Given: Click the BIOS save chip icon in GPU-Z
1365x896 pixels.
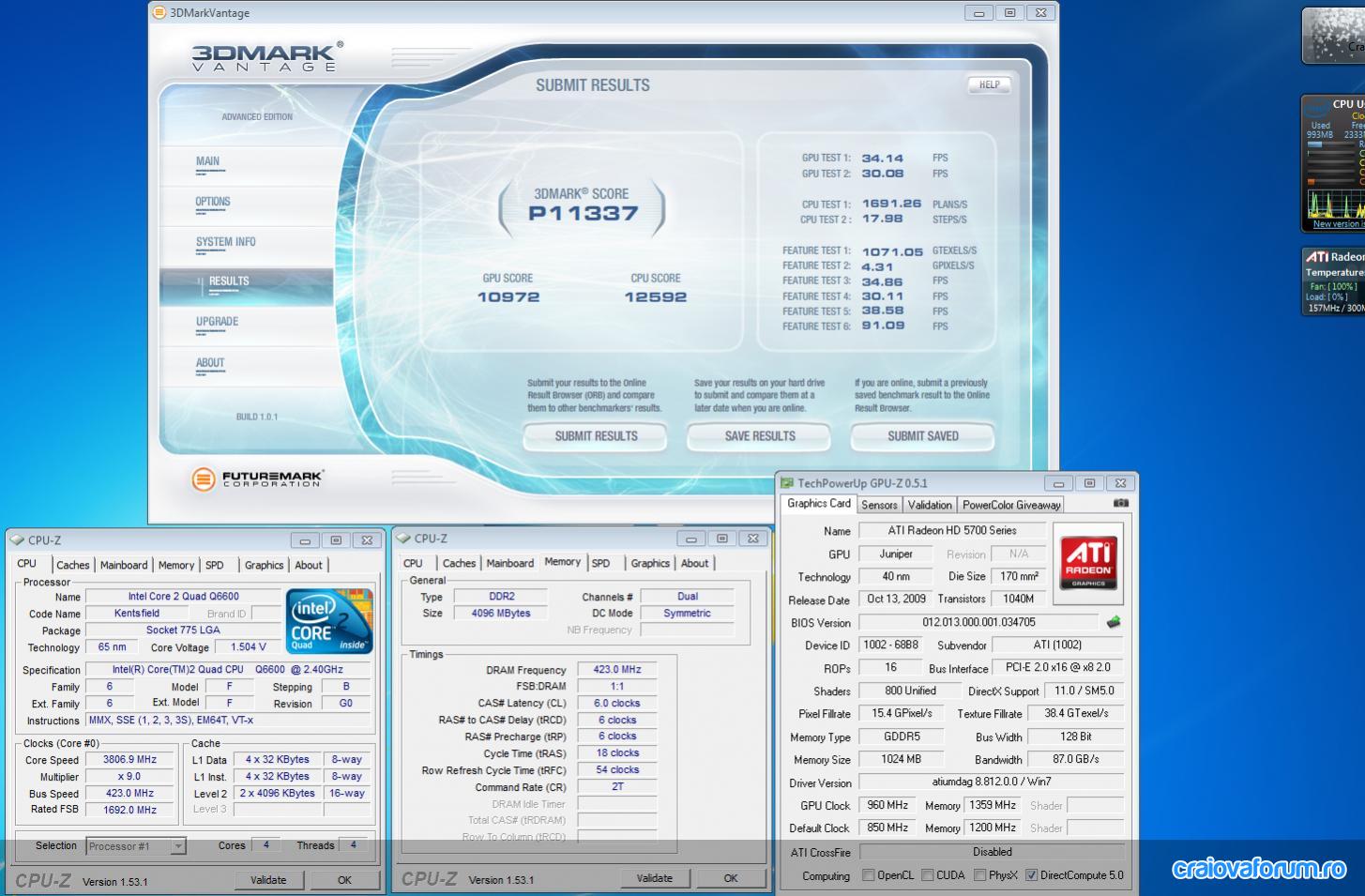Looking at the screenshot, I should click(1114, 622).
